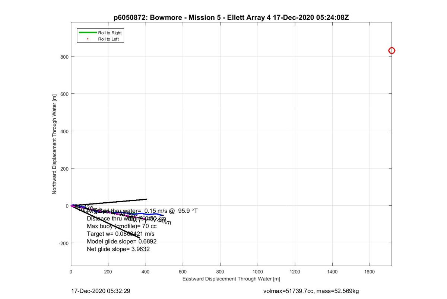
Task: Click the y-axis tick label 800
Action: [x=64, y=57]
